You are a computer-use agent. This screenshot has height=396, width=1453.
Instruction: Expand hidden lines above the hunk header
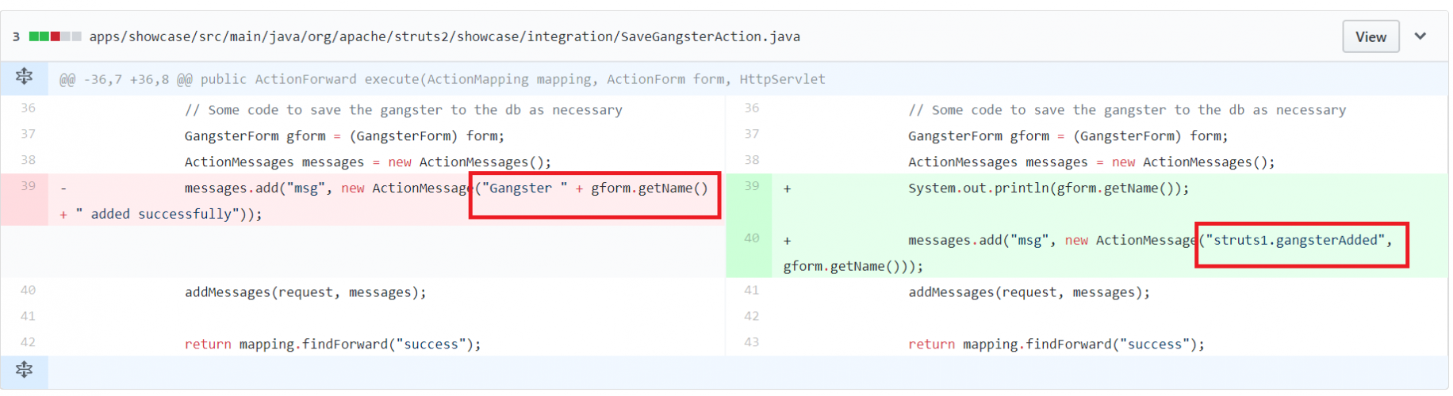point(24,77)
